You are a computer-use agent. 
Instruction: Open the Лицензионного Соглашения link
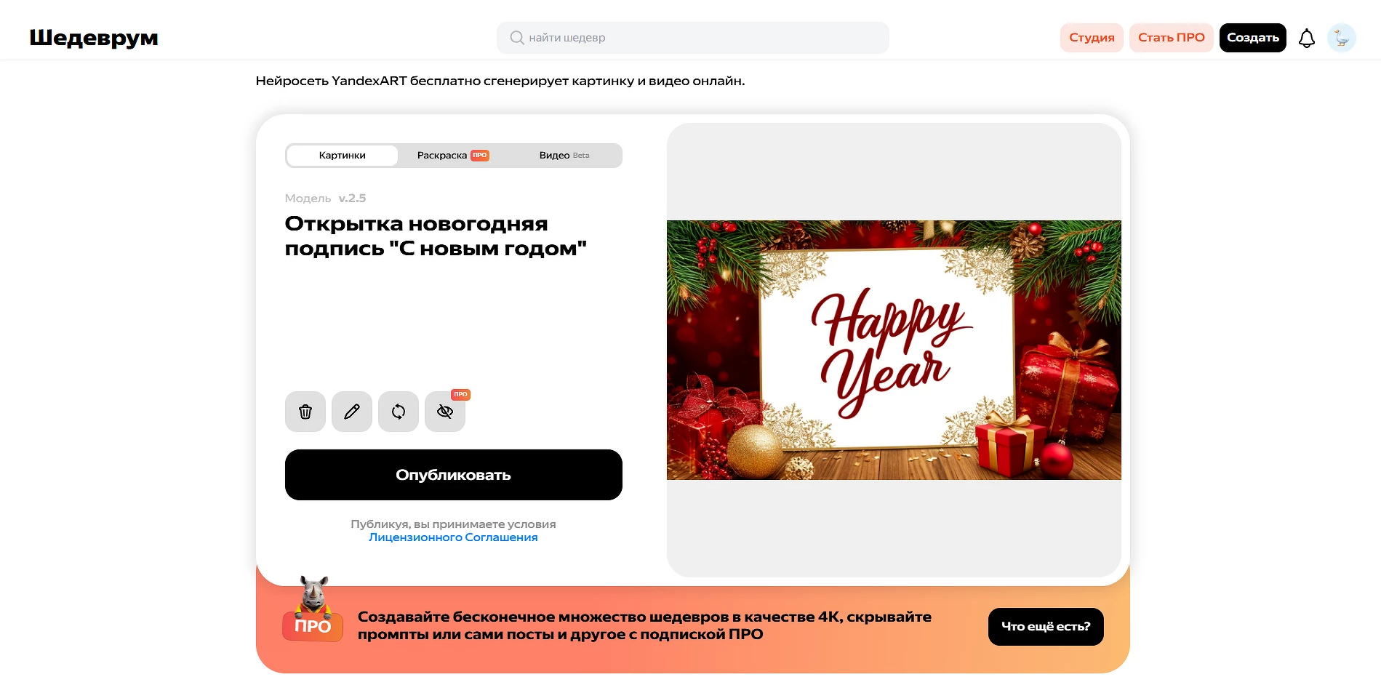[453, 537]
